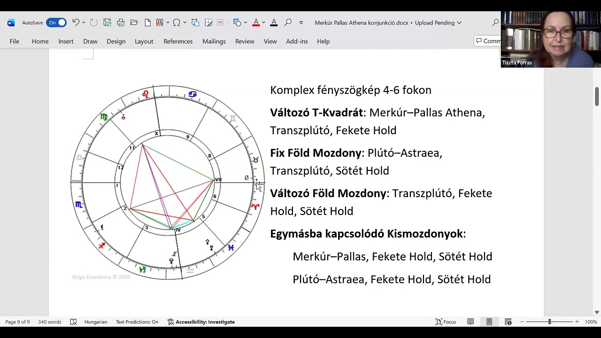Open the Shapes dropdown arrow
The image size is (601, 338).
pos(246,23)
